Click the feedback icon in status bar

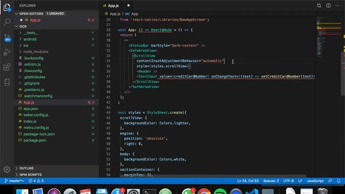pyautogui.click(x=330, y=181)
